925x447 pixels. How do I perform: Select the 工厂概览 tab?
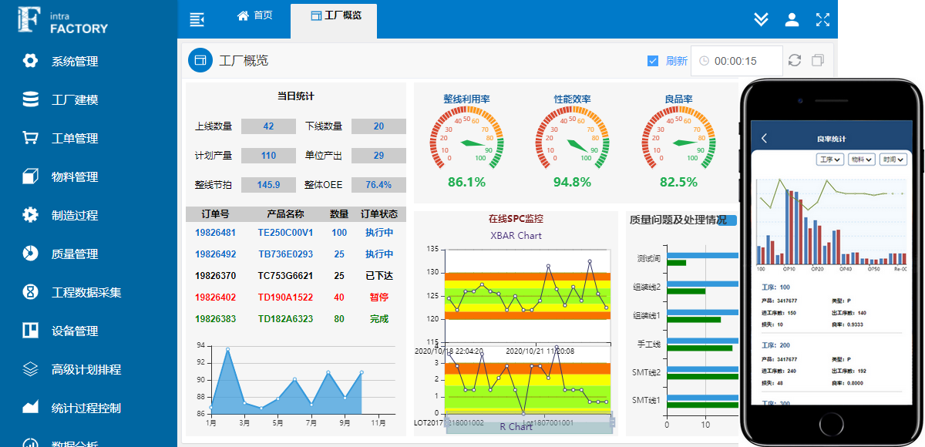pos(335,15)
